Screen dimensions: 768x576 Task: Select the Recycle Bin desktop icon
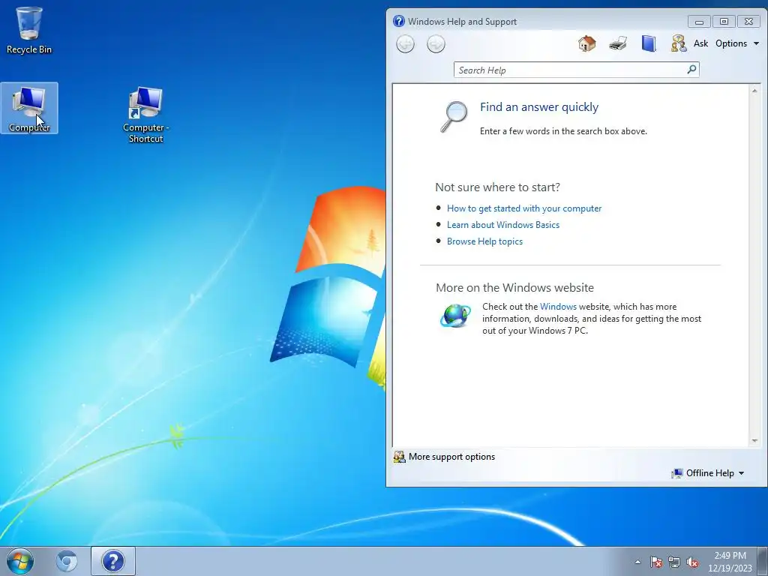29,30
